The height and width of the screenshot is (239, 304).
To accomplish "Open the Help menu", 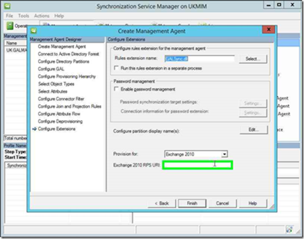I will point(59,16).
